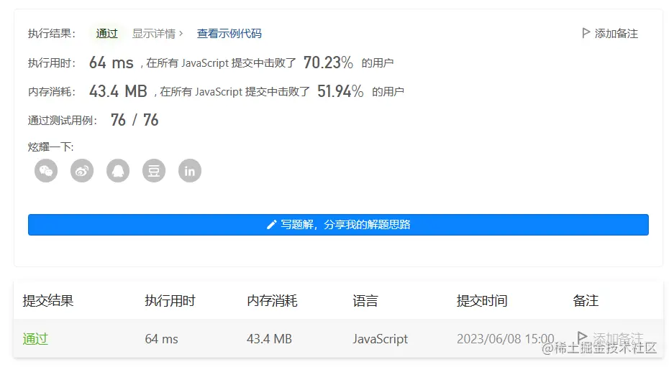Click the 提交结果 column header
The height and width of the screenshot is (367, 669).
coord(47,301)
